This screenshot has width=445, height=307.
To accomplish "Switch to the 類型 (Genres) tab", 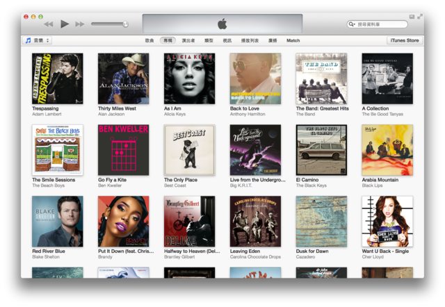I will click(x=209, y=40).
